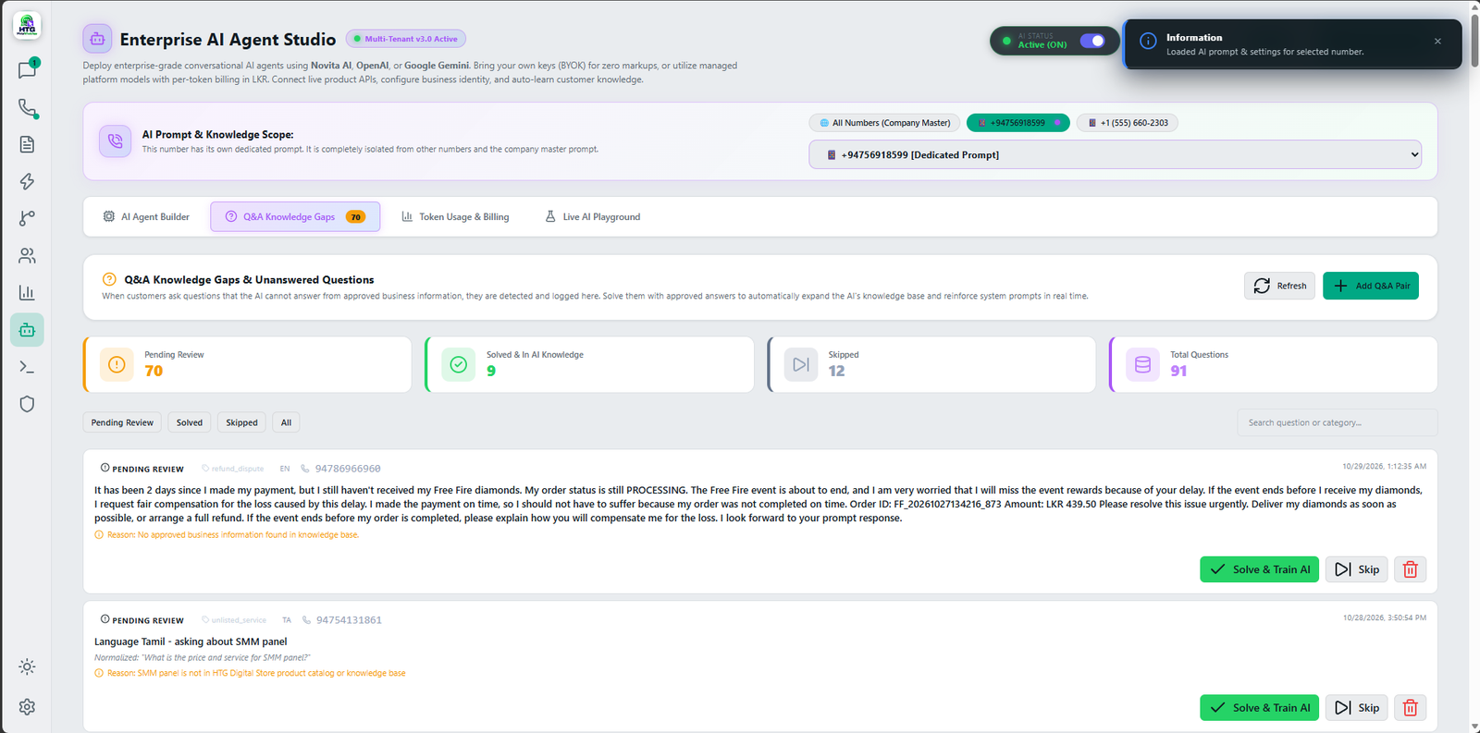This screenshot has width=1480, height=733.
Task: Open the shield security sidebar icon
Action: pyautogui.click(x=27, y=404)
